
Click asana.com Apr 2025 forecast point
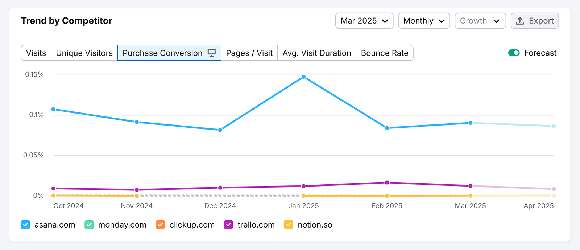554,126
